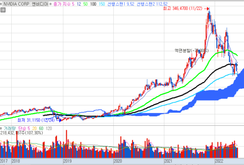Image resolution: width=244 pixels, height=165 pixels.
Task: Click the cyan 150 moving average label
Action: coord(102,4)
